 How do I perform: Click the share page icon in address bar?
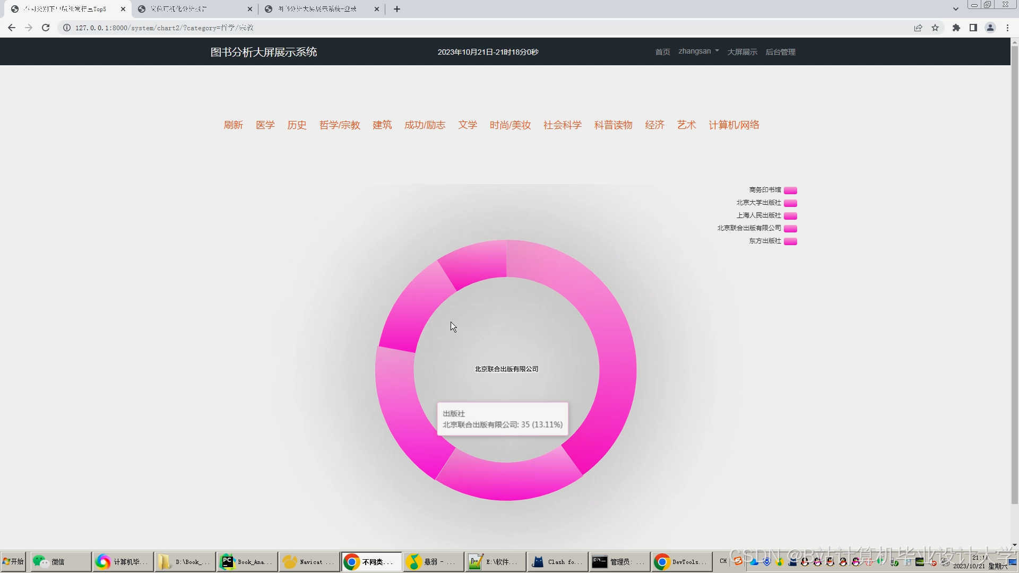918,28
